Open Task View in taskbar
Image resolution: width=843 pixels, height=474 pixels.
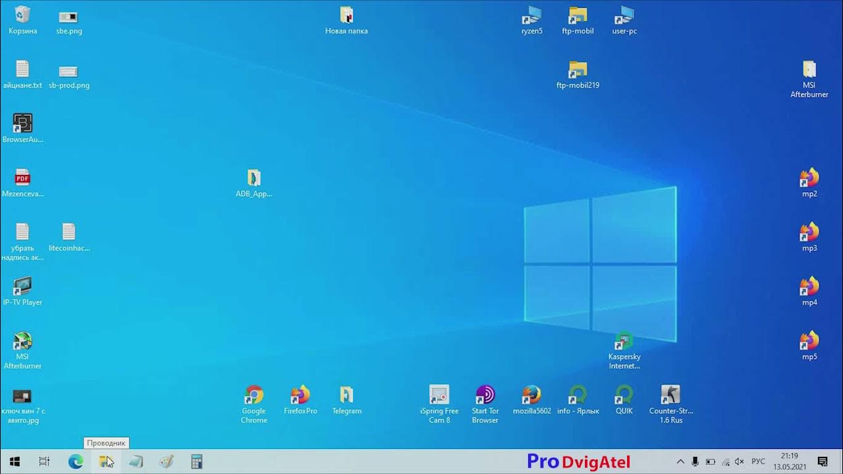click(x=44, y=461)
